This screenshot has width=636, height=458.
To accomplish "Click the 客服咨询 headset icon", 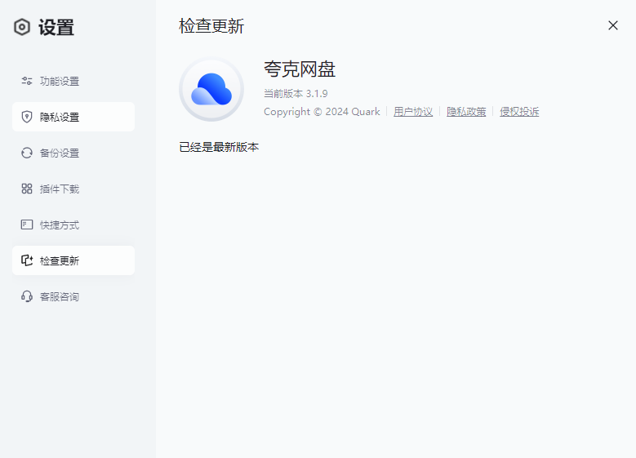I will [27, 296].
